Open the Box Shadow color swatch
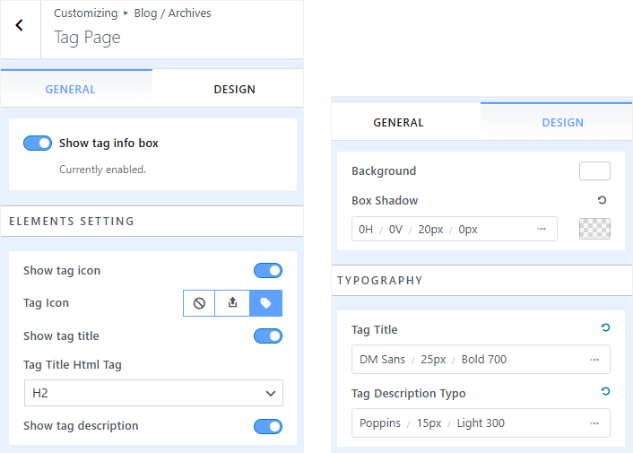 click(594, 229)
